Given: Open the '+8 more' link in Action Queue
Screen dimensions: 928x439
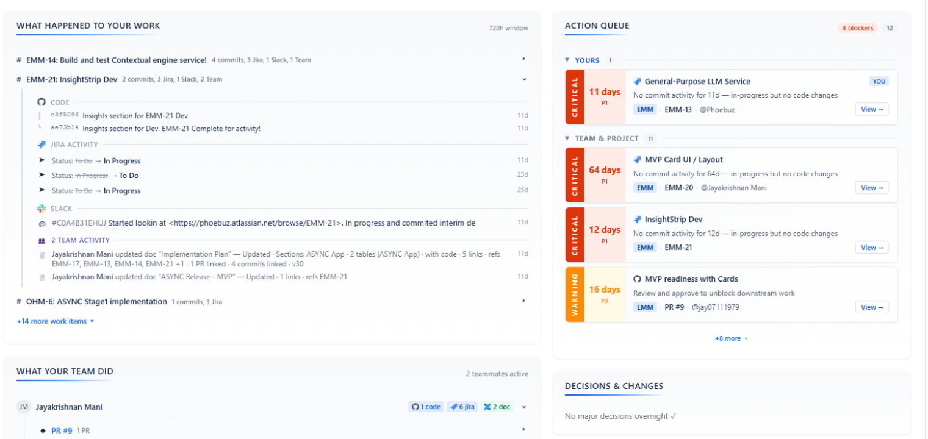Looking at the screenshot, I should coord(730,338).
